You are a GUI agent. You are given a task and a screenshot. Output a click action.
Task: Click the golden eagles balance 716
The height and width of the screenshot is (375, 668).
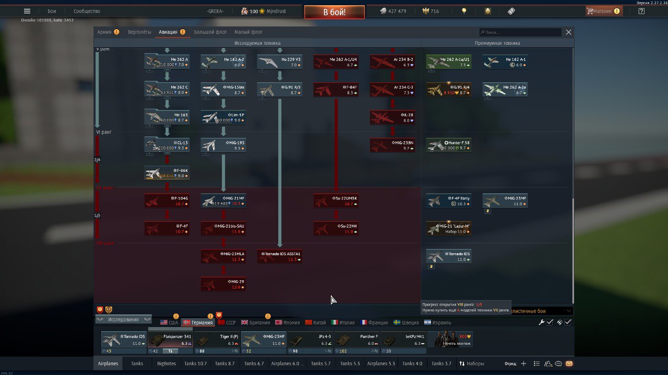431,11
